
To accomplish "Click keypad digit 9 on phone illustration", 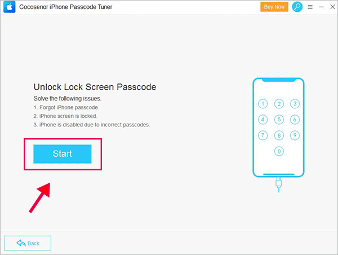I will [x=295, y=135].
